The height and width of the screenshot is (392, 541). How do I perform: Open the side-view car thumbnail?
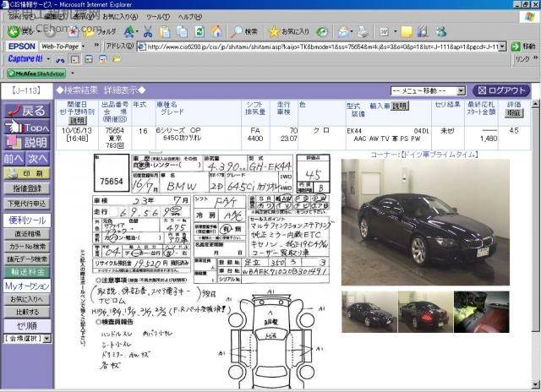point(369,312)
